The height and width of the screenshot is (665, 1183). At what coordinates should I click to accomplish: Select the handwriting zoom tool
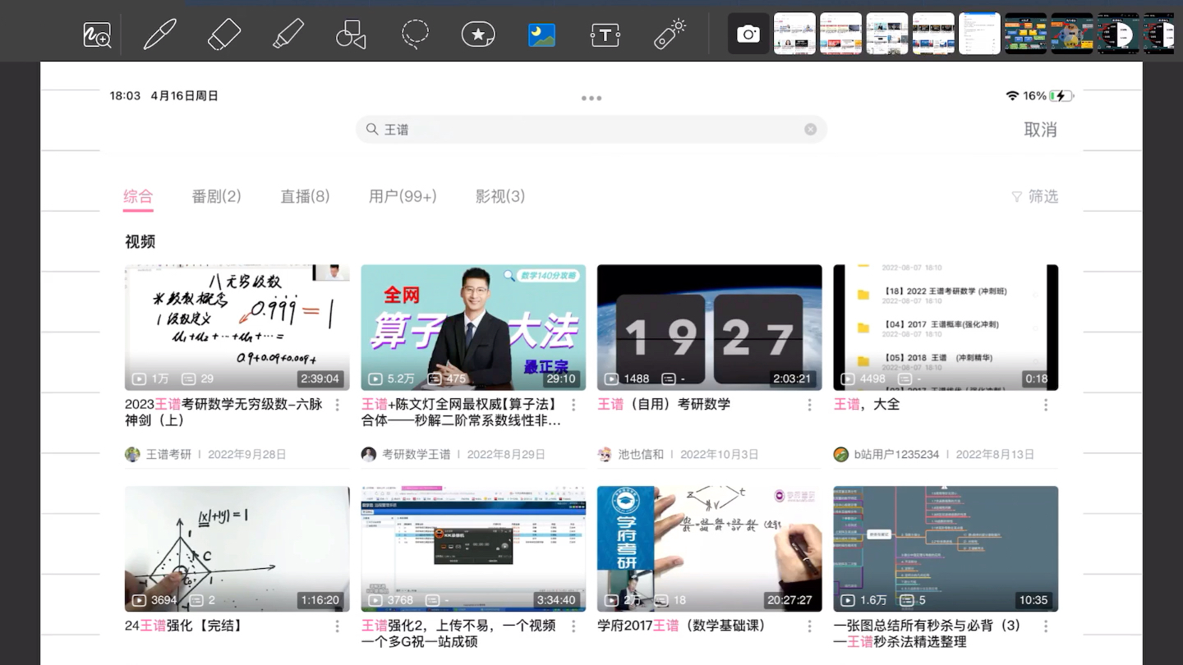pos(97,34)
